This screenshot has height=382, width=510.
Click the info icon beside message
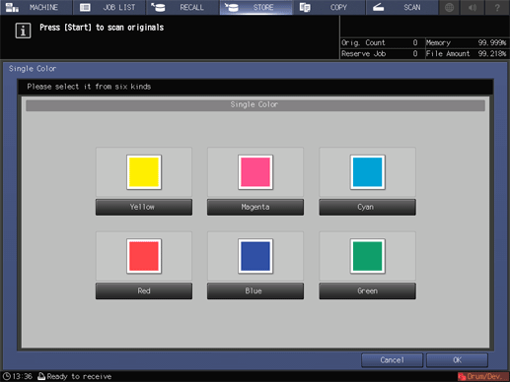[23, 31]
